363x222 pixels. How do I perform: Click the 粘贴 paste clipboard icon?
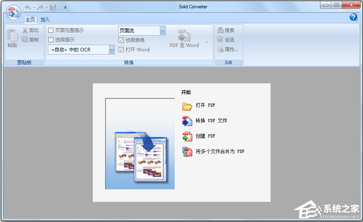coord(12,36)
